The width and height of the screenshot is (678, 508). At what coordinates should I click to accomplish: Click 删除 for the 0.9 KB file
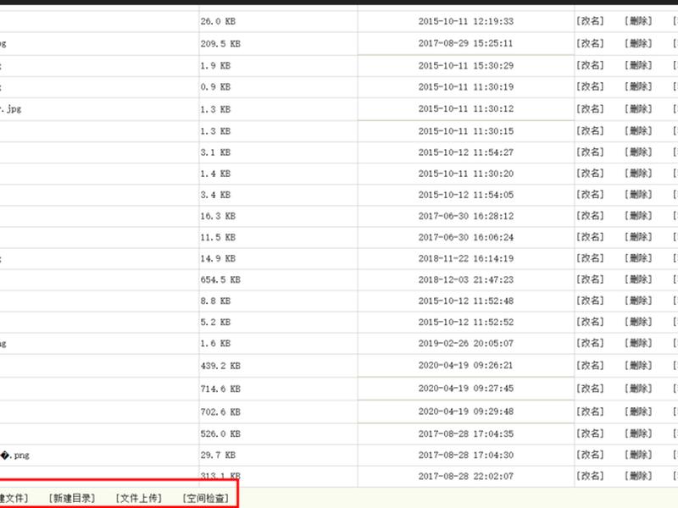point(638,86)
